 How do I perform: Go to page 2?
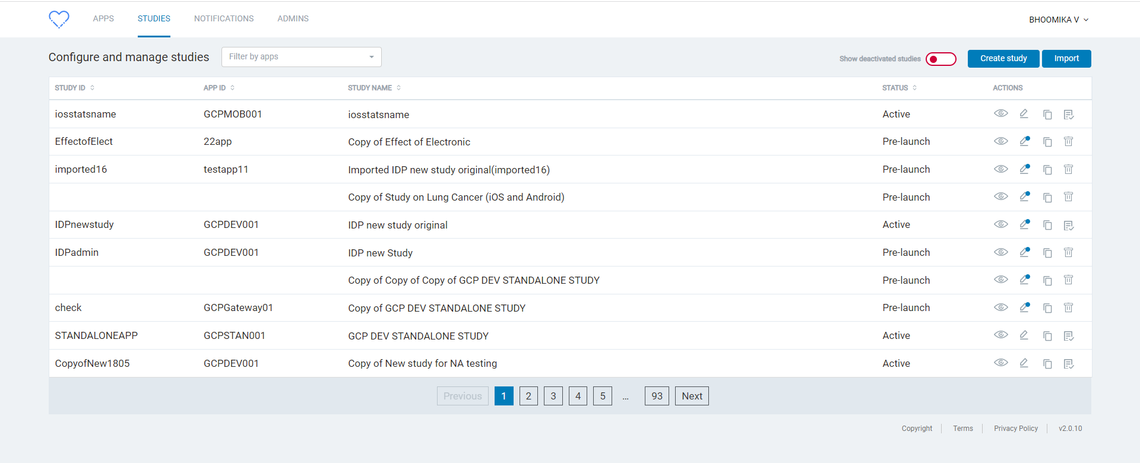pyautogui.click(x=528, y=396)
